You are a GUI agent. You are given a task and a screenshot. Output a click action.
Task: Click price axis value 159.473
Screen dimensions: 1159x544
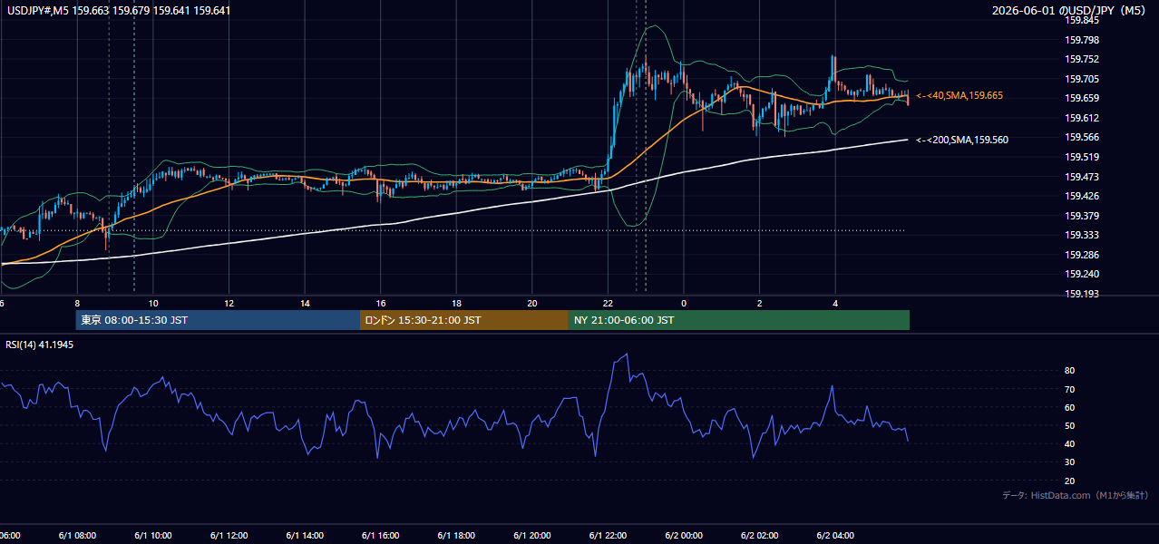point(1083,177)
